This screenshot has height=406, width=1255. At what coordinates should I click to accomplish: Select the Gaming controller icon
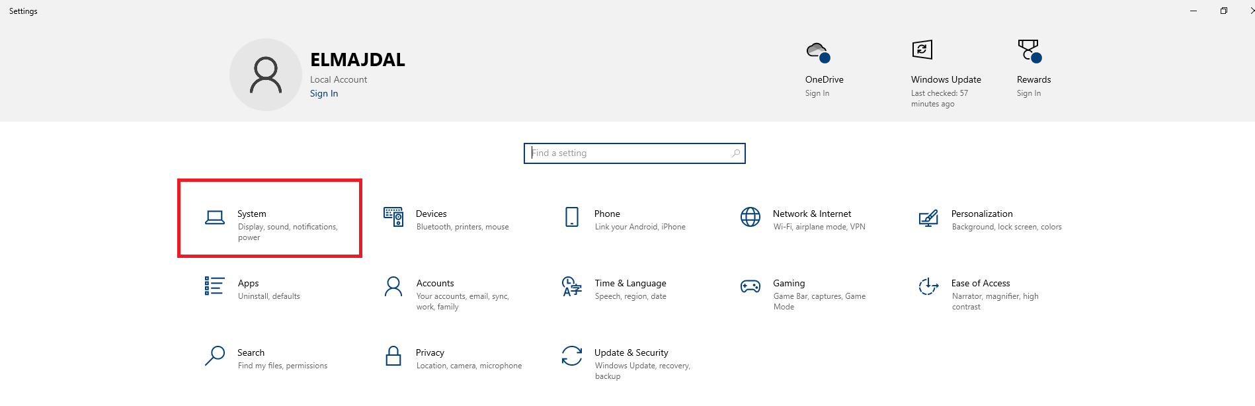(750, 286)
